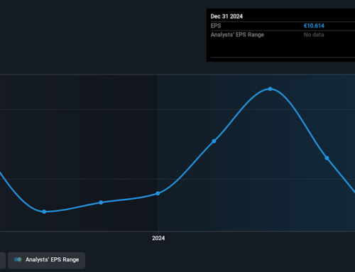Click the Dec 31 2024 tooltip date header
355x272 pixels.
point(226,16)
